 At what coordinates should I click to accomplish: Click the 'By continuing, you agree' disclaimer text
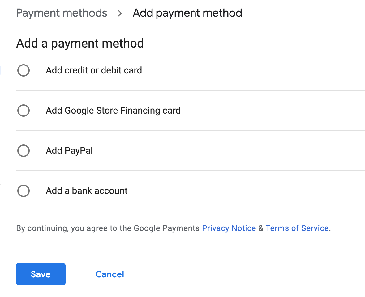coord(62,228)
